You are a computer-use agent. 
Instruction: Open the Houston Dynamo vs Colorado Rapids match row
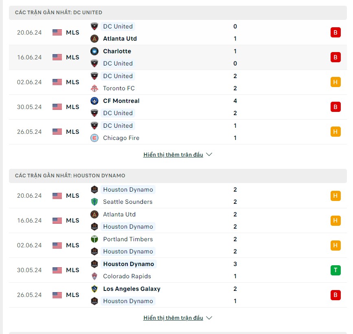pos(178,270)
